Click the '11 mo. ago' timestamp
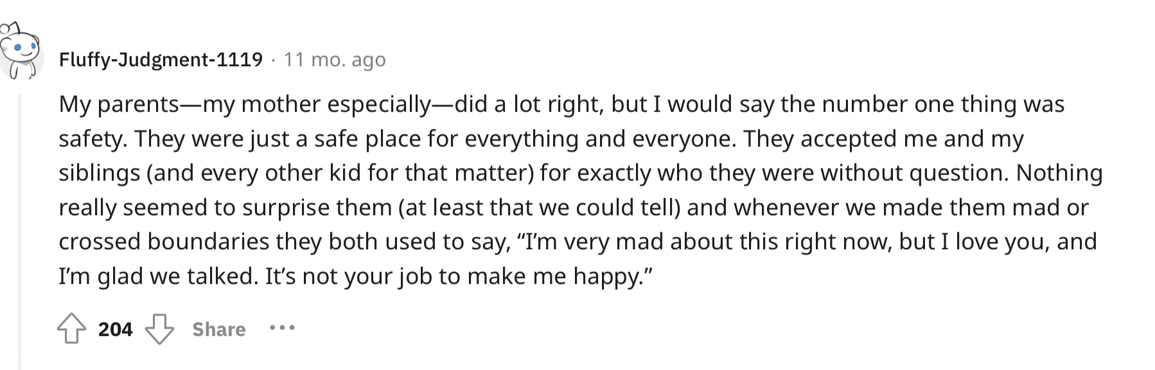 (335, 60)
